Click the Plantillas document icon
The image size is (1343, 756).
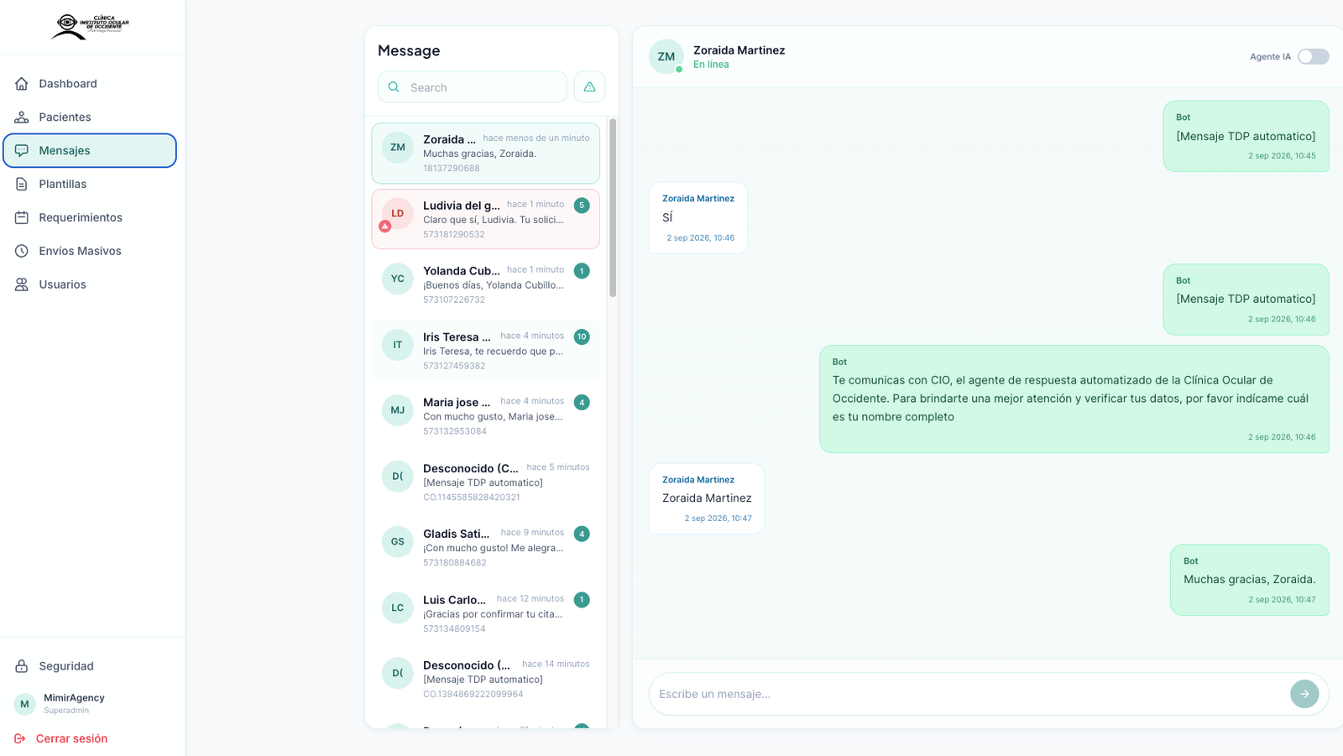pyautogui.click(x=22, y=185)
